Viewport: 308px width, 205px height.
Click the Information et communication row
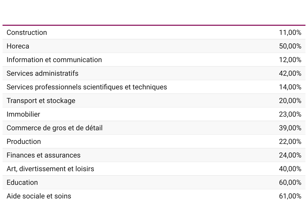[54, 60]
